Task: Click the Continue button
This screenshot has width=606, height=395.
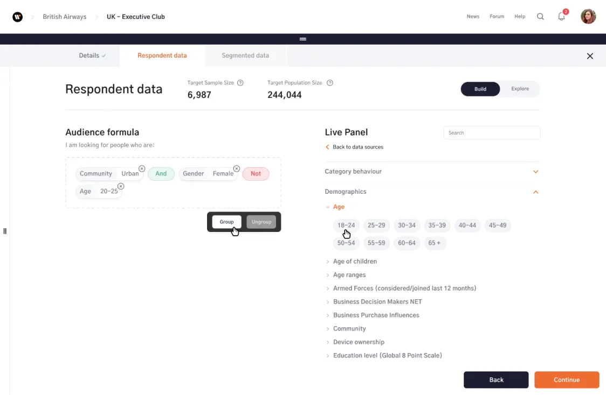Action: coord(567,380)
